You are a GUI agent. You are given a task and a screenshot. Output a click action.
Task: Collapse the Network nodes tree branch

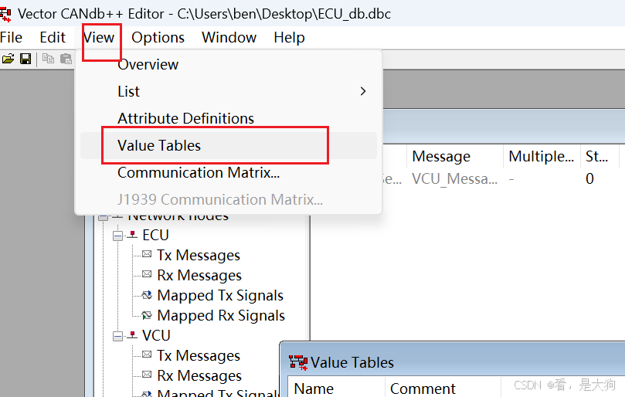point(104,216)
